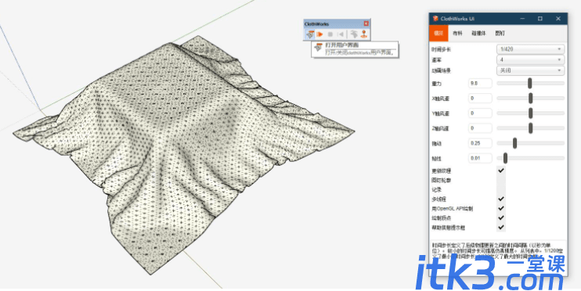Maximize the ClothWorks UI window
Image resolution: width=581 pixels, height=291 pixels.
[x=540, y=19]
